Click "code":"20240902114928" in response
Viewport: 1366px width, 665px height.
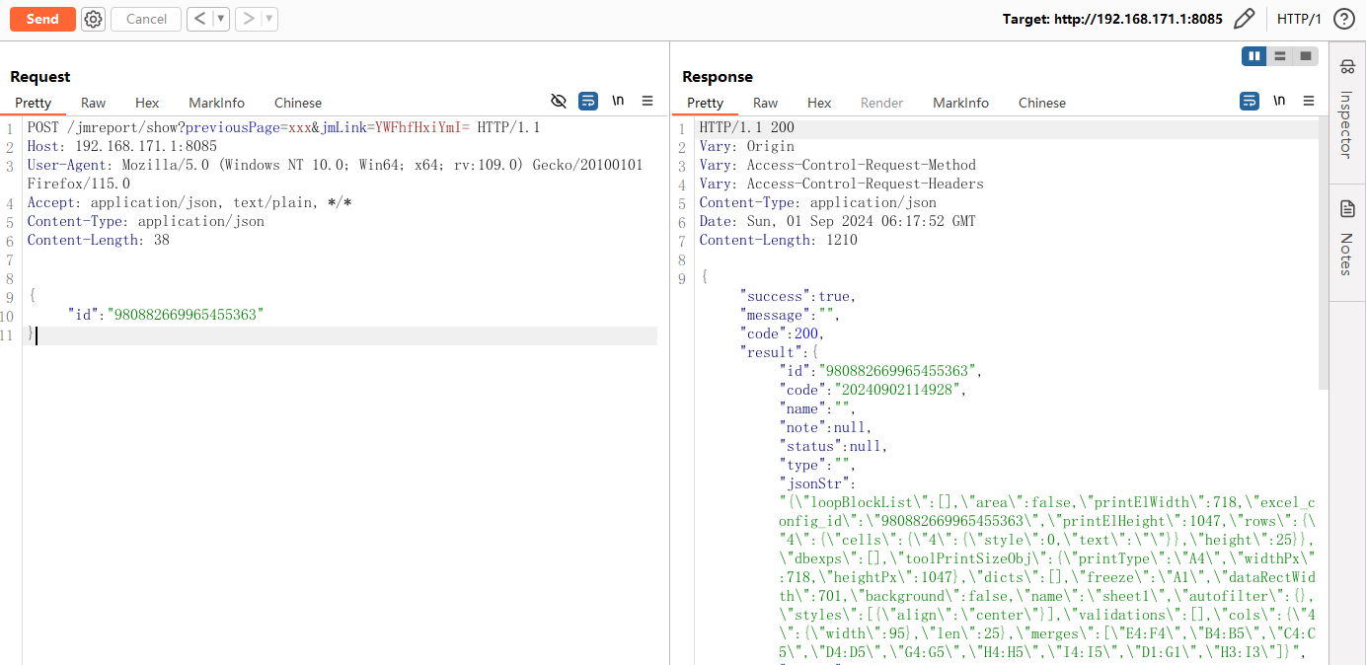point(873,390)
